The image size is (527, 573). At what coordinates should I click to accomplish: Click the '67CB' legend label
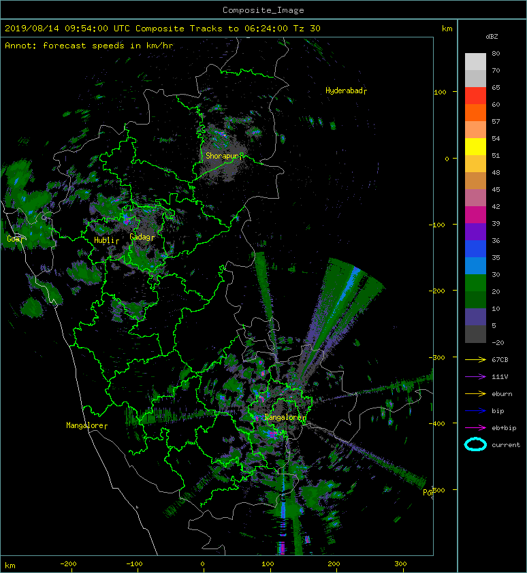[x=500, y=359]
